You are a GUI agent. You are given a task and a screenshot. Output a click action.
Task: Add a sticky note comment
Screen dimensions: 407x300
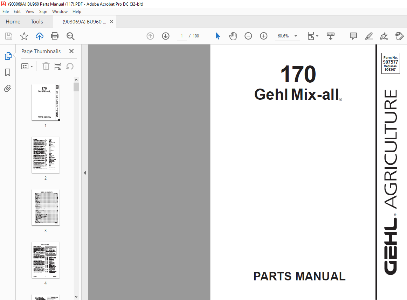[353, 36]
